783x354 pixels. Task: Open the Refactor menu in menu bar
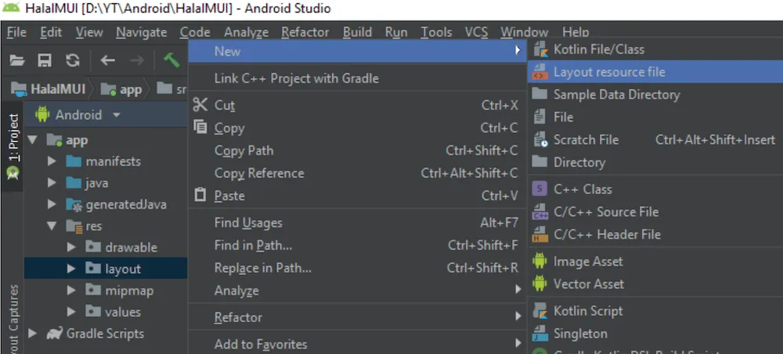pyautogui.click(x=305, y=32)
